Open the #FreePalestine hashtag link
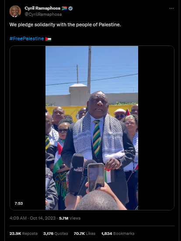Screen dimensions: 181x241 click(x=27, y=38)
